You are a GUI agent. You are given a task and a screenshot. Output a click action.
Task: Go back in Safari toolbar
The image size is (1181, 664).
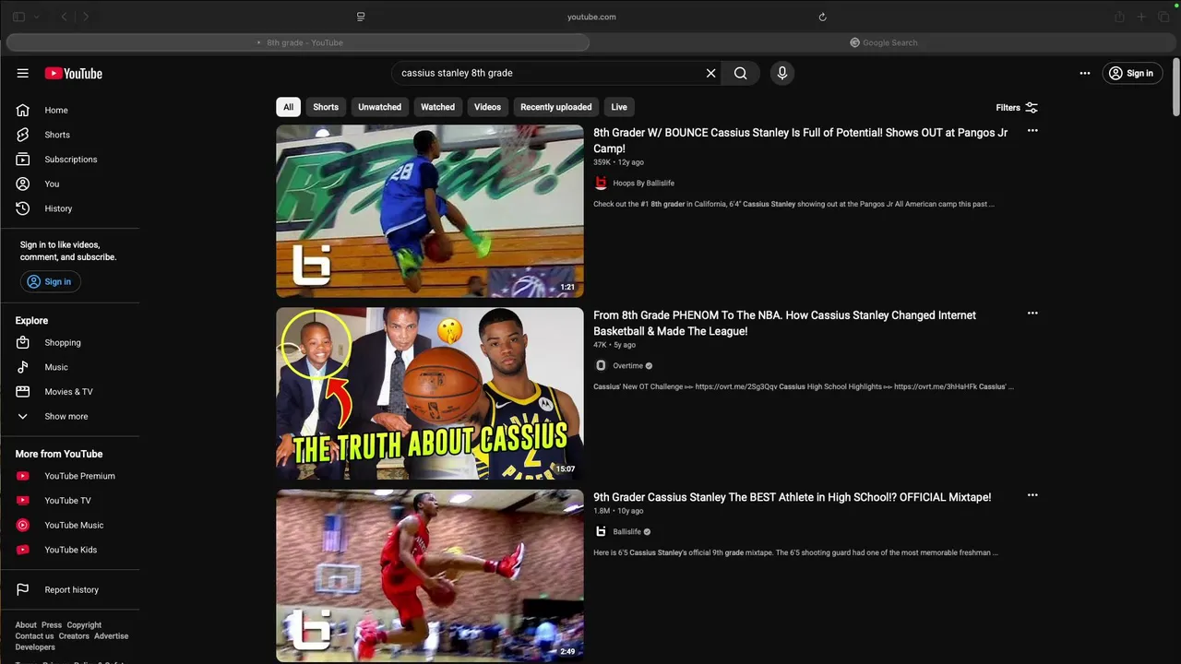point(65,17)
